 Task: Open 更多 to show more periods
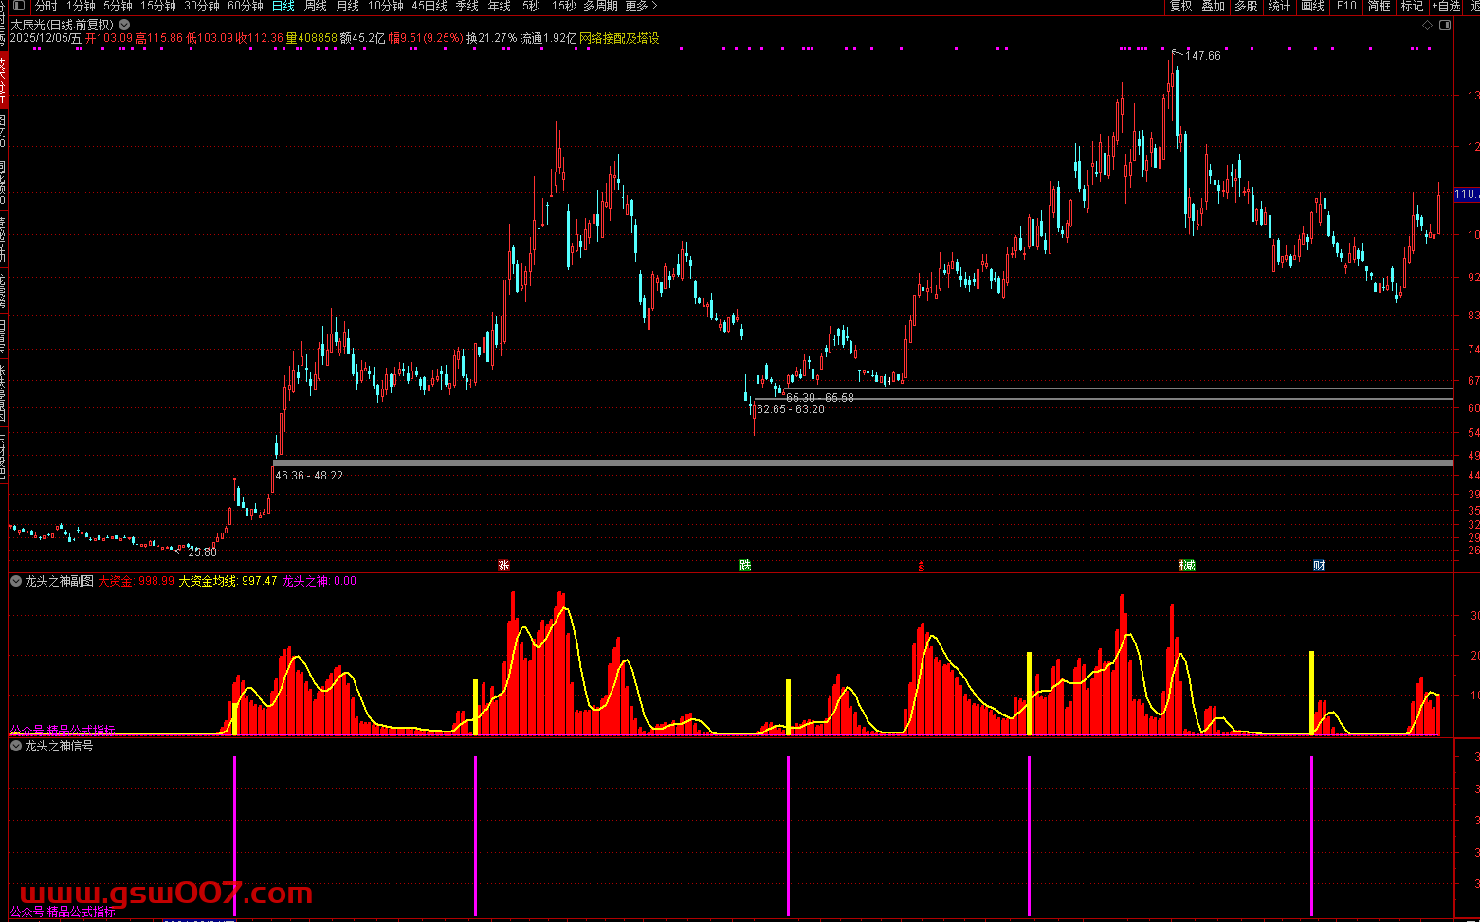(640, 7)
